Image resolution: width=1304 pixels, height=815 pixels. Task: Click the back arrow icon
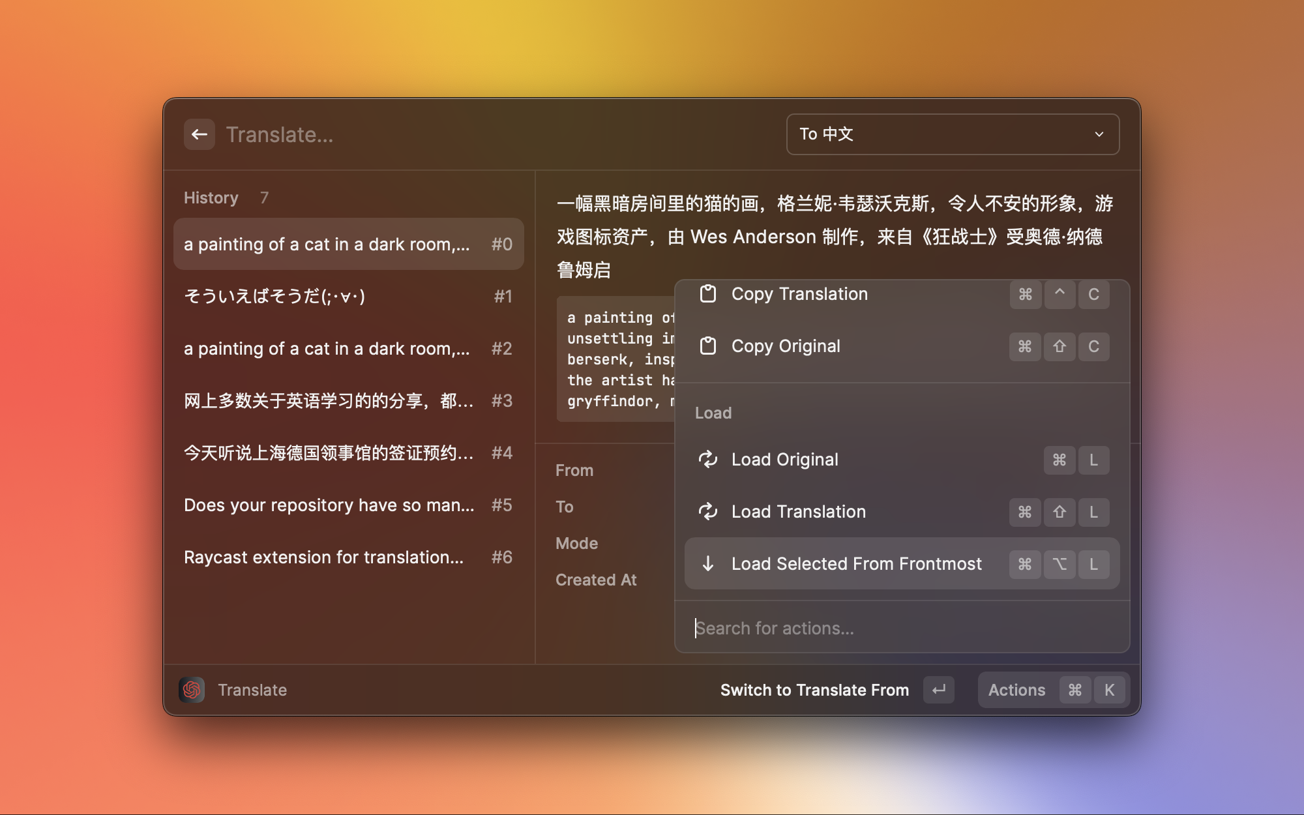click(200, 134)
